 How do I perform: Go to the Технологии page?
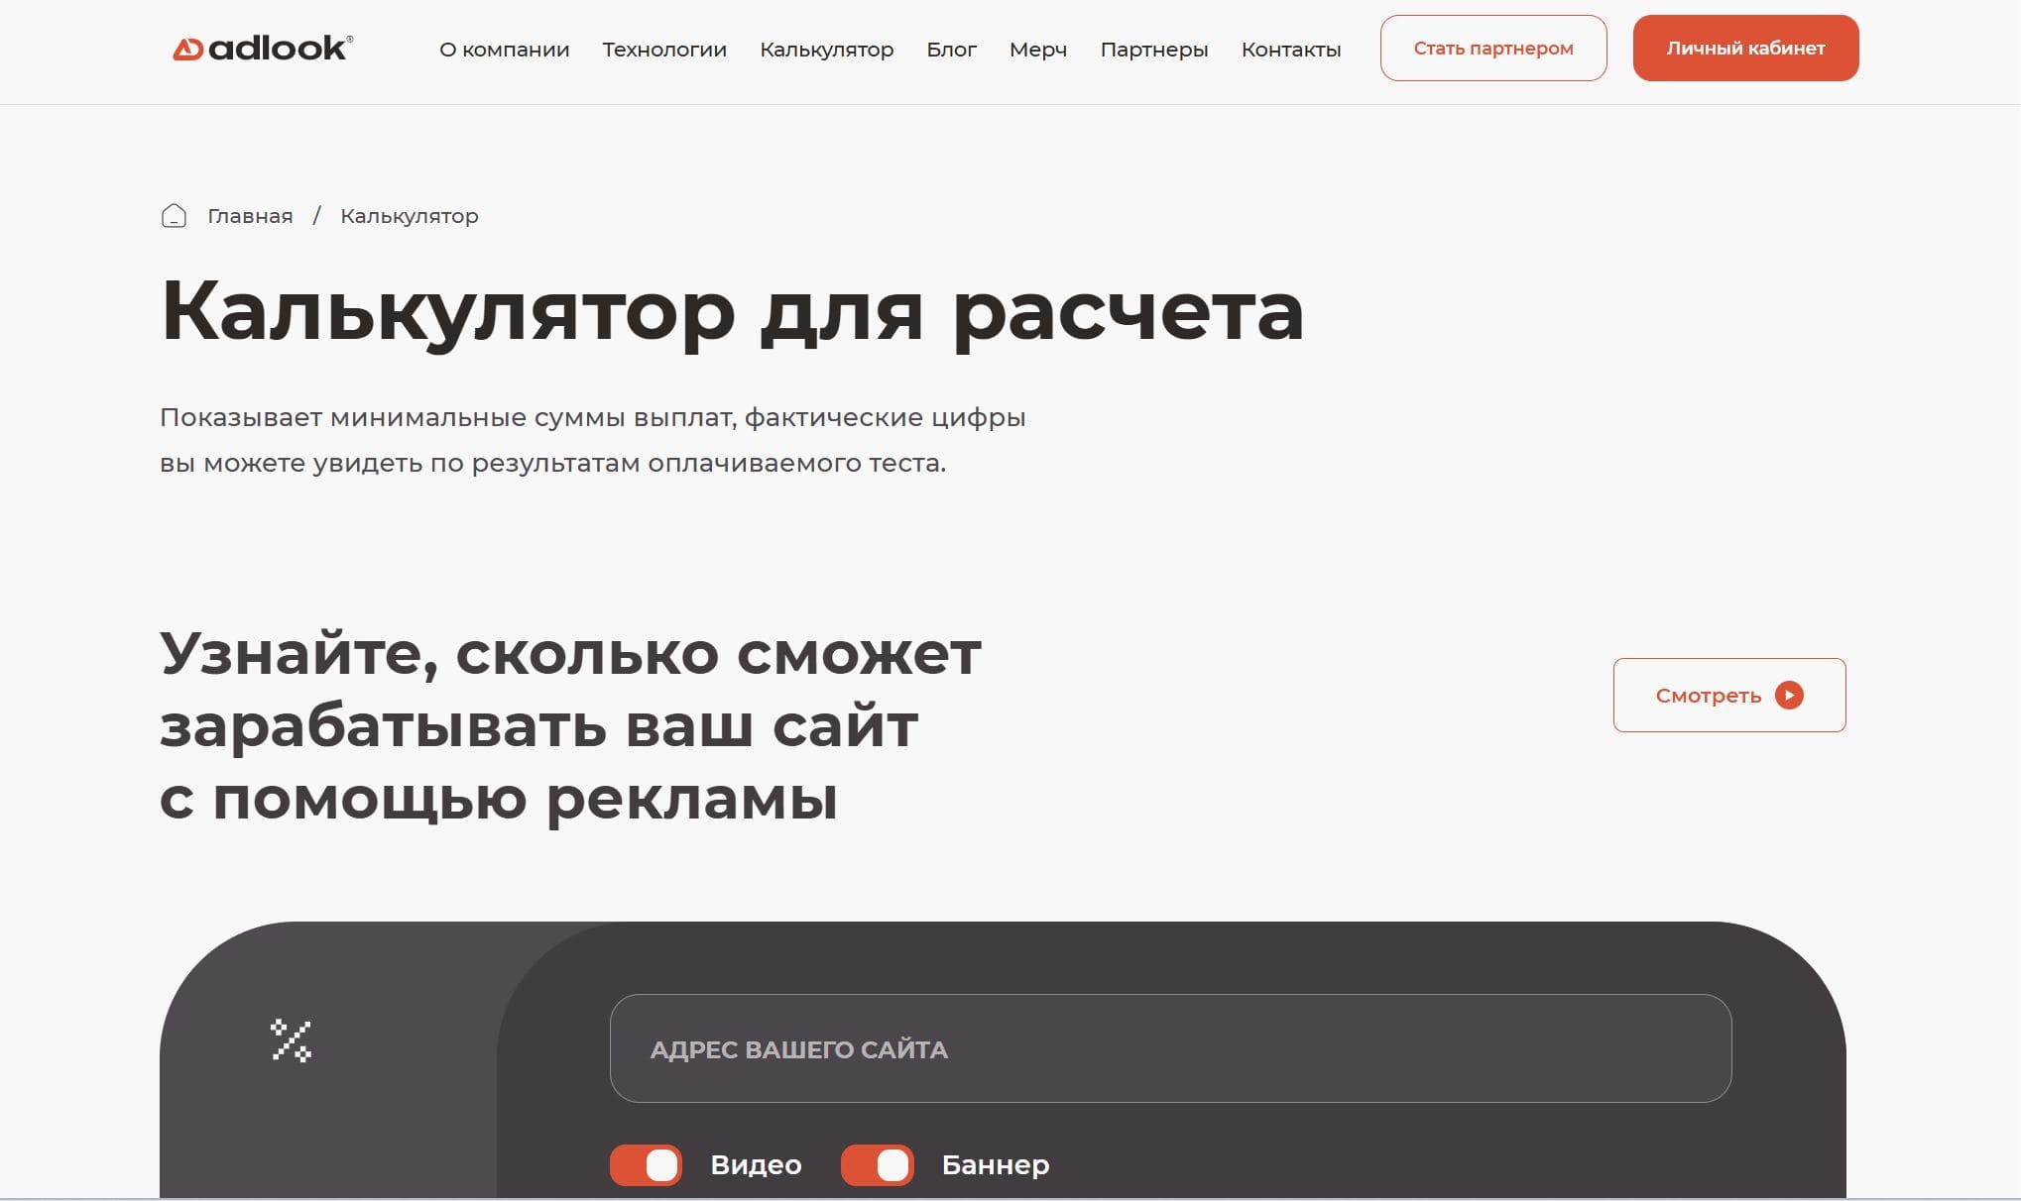pyautogui.click(x=664, y=50)
